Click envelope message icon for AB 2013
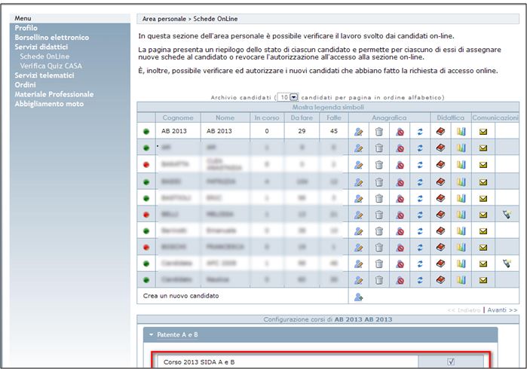The image size is (527, 369). 483,131
